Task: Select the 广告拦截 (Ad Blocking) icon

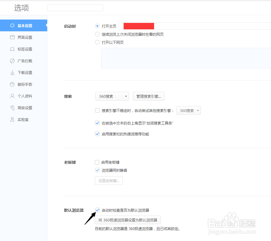Action: point(12,61)
